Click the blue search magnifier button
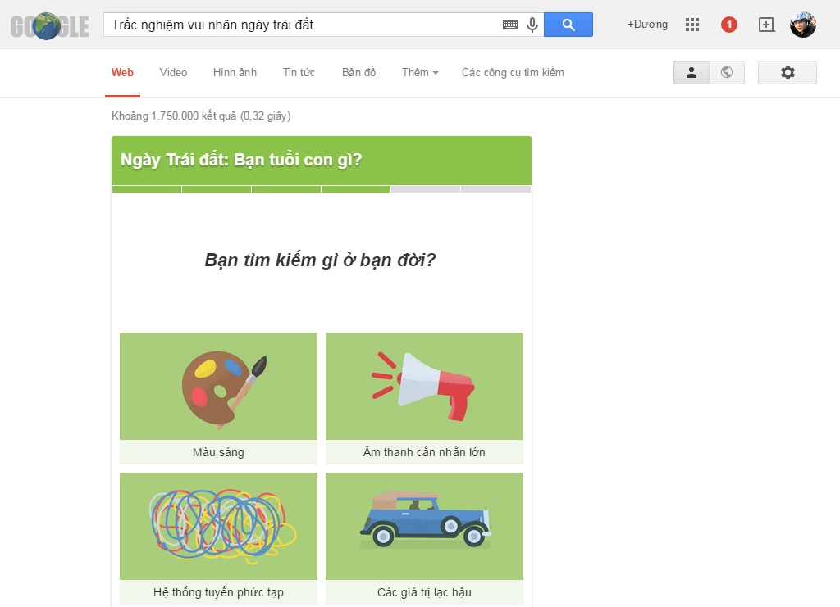Viewport: 840px width, 607px height. 568,25
